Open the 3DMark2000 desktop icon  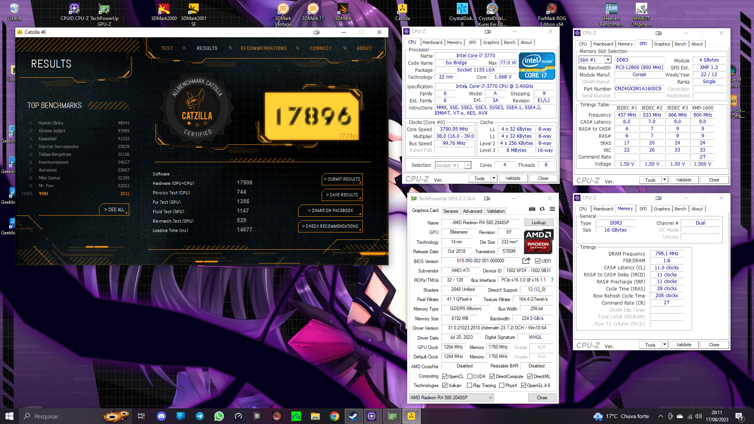[x=164, y=12]
